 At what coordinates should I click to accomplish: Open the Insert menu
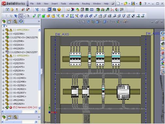click(x=55, y=4)
